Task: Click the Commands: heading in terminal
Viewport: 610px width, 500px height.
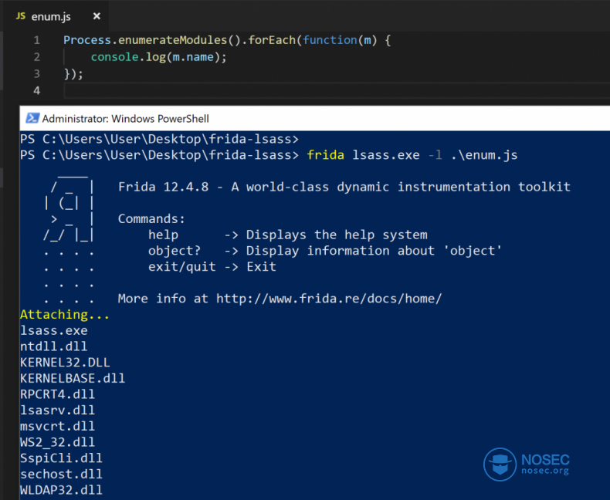Action: (151, 219)
